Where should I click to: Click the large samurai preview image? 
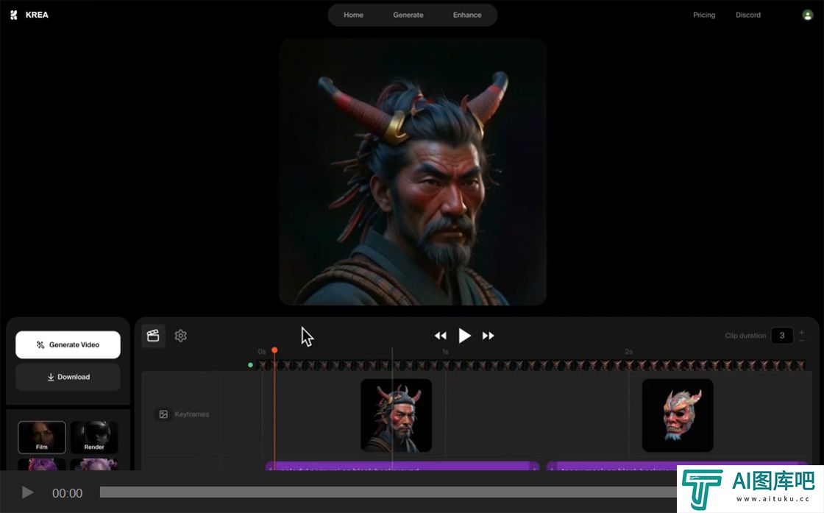[413, 172]
